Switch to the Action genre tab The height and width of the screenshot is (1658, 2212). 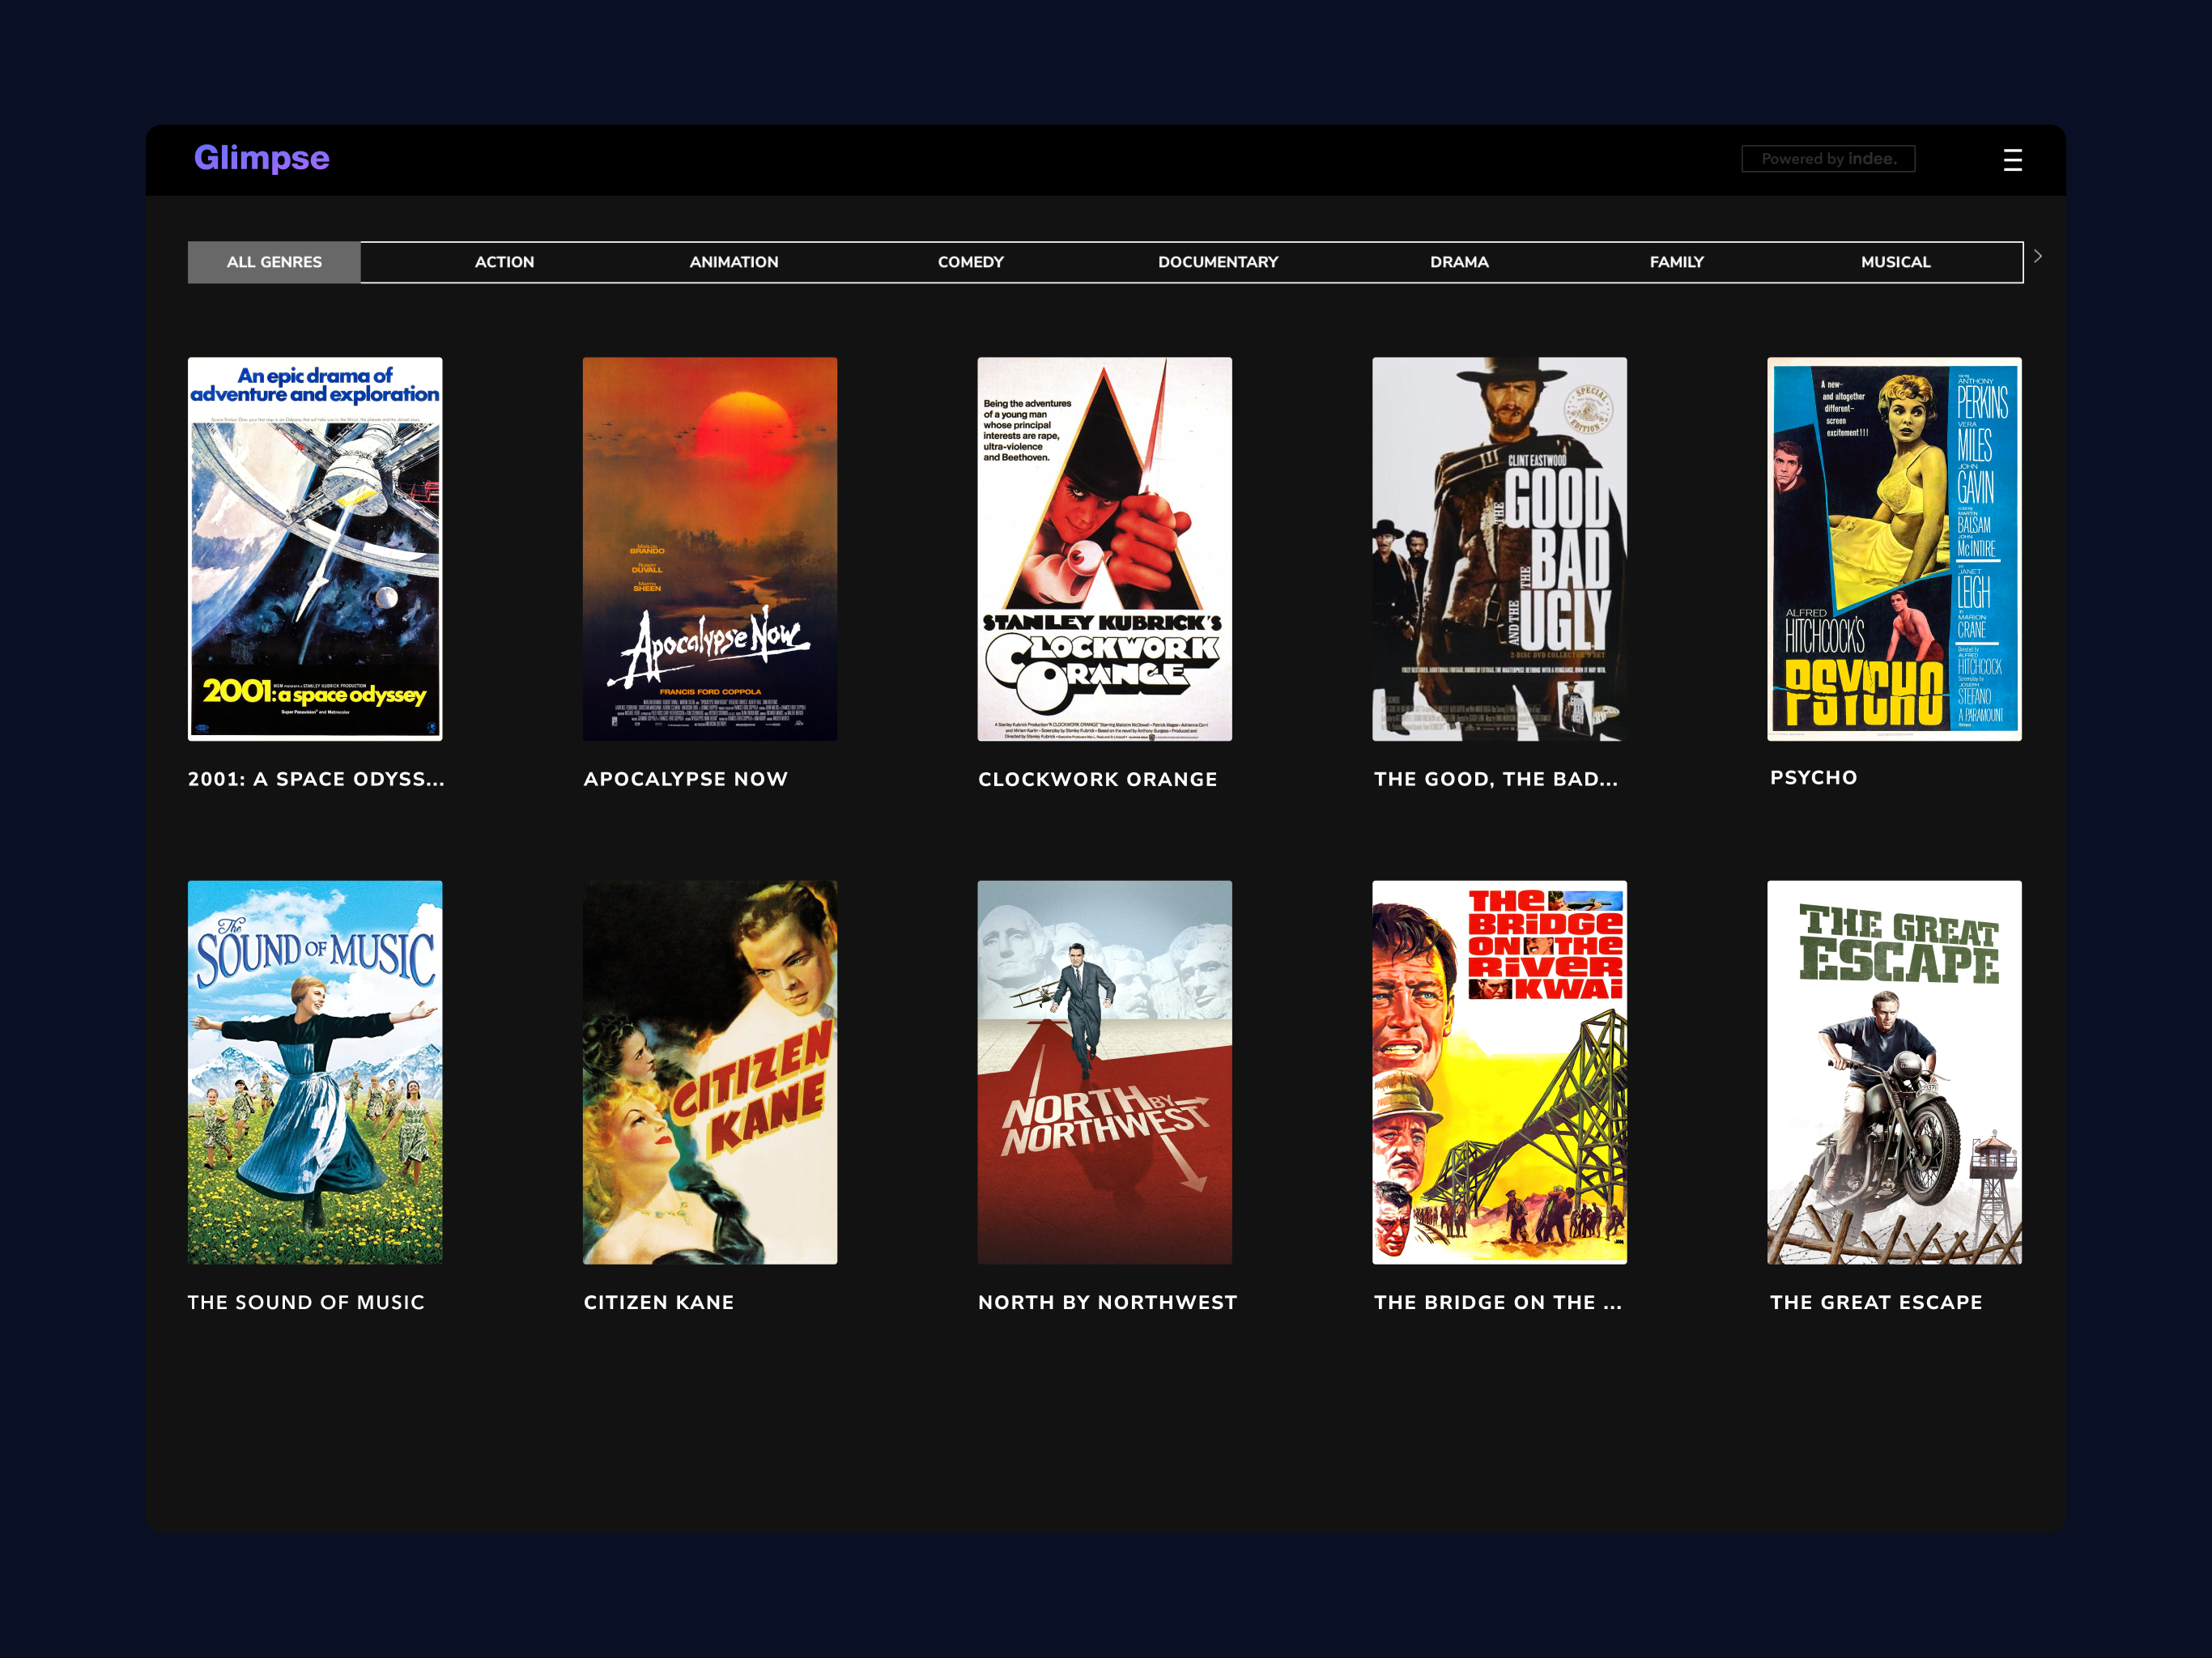504,262
